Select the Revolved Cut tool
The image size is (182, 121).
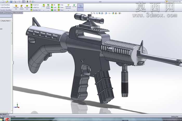(27, 7)
